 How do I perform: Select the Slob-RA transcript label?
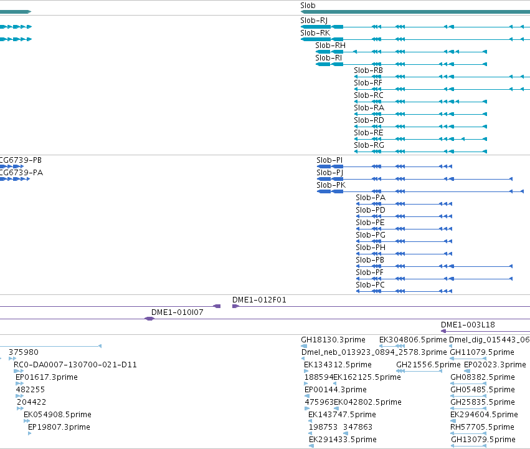pos(369,108)
